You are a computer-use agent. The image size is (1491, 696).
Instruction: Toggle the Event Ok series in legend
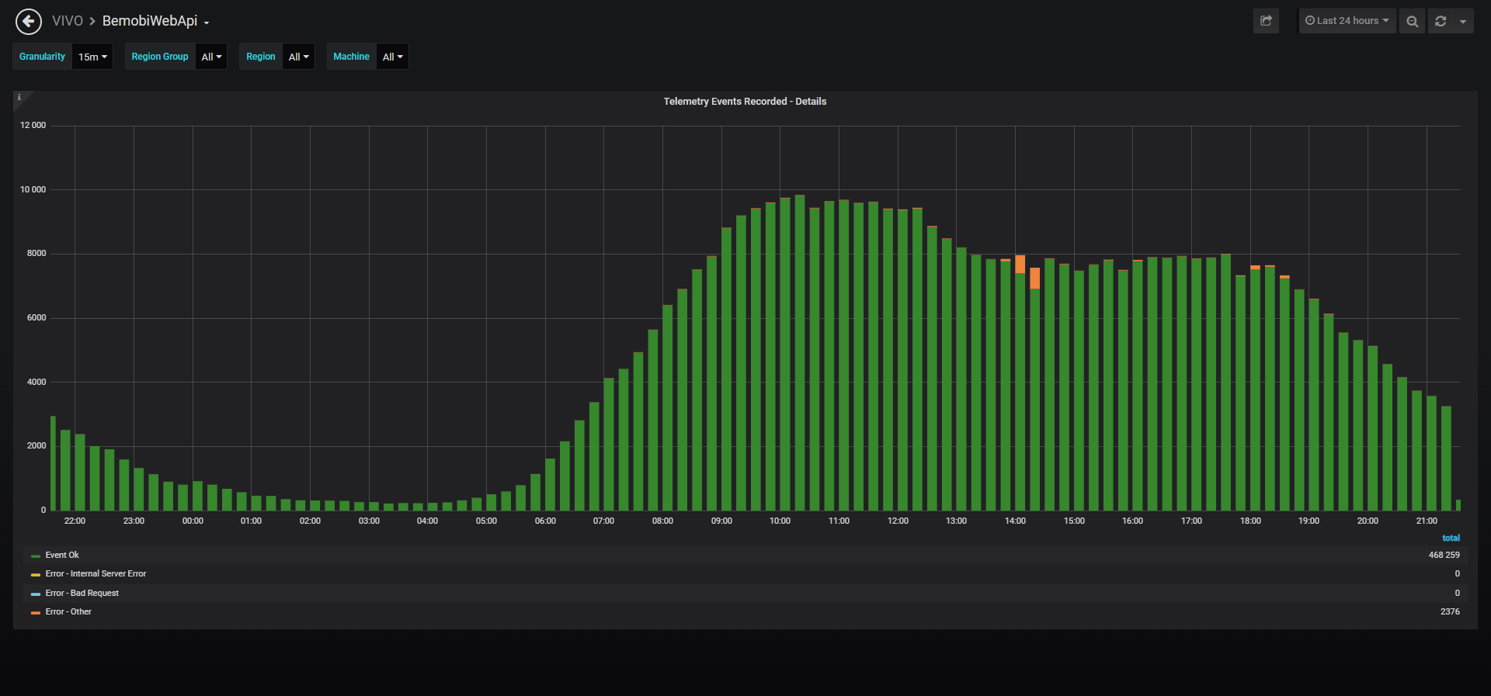62,555
